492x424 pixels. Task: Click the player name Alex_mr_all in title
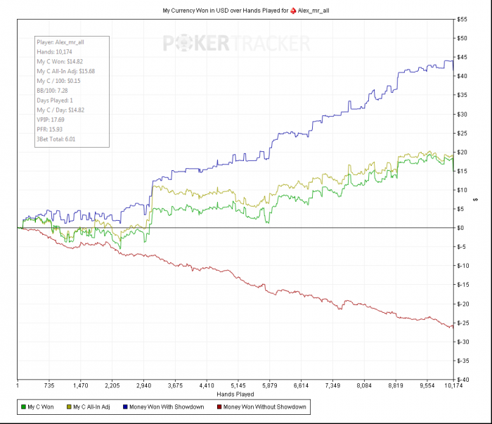[x=313, y=11]
